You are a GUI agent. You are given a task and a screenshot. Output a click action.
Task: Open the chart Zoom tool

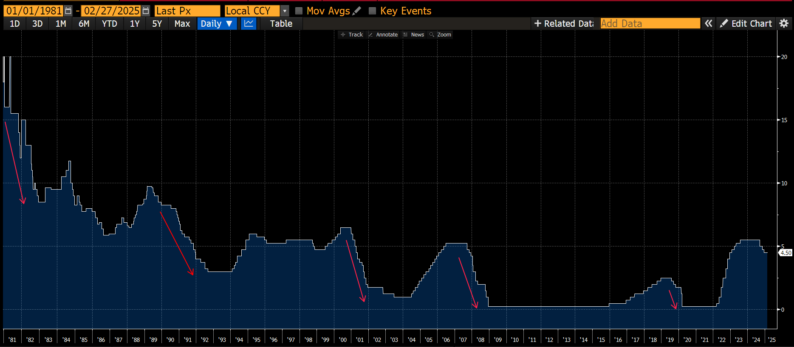441,35
